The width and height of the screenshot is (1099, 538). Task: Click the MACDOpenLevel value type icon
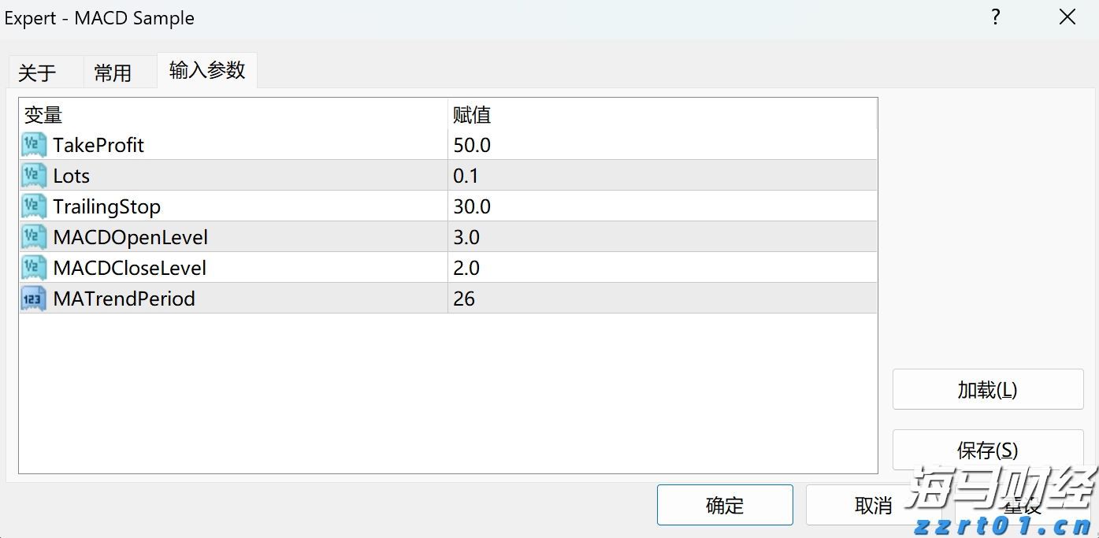pyautogui.click(x=33, y=237)
